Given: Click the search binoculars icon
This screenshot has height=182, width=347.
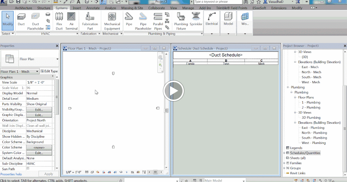Looking at the screenshot, I should click(x=245, y=2).
